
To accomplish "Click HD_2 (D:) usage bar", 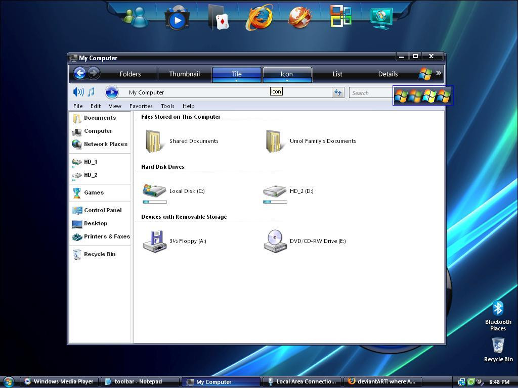I will (x=275, y=202).
